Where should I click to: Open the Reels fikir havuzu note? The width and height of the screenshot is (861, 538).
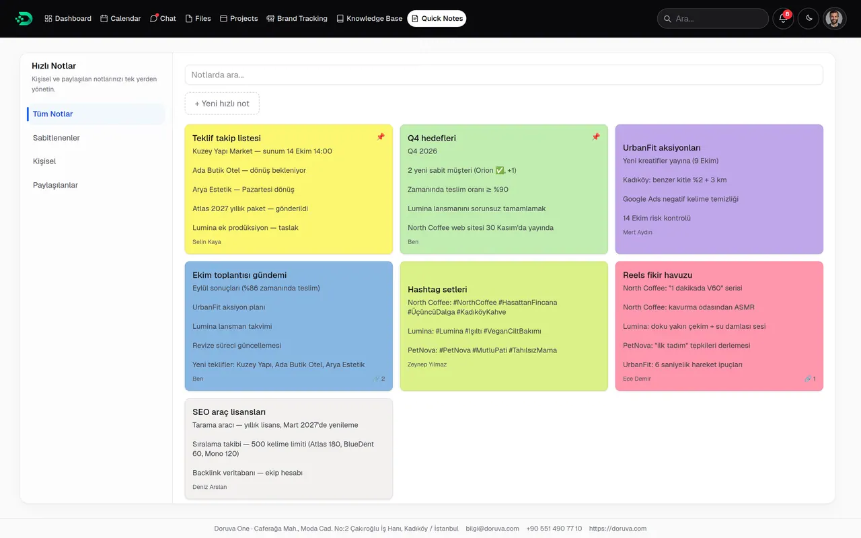coord(719,326)
